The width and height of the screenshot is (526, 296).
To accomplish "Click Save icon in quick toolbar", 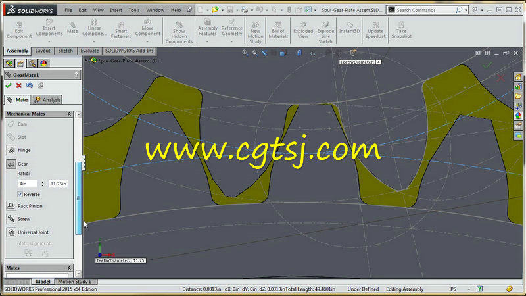I will point(230,10).
